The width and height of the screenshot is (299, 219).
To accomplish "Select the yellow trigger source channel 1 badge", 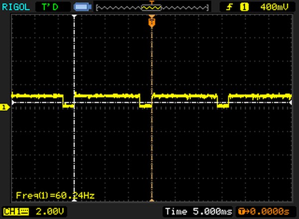I will (x=245, y=7).
